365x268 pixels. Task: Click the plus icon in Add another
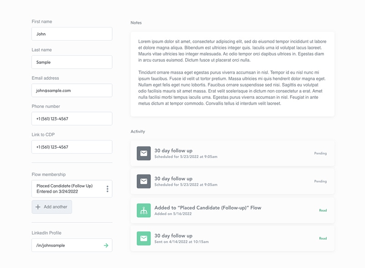click(x=38, y=207)
